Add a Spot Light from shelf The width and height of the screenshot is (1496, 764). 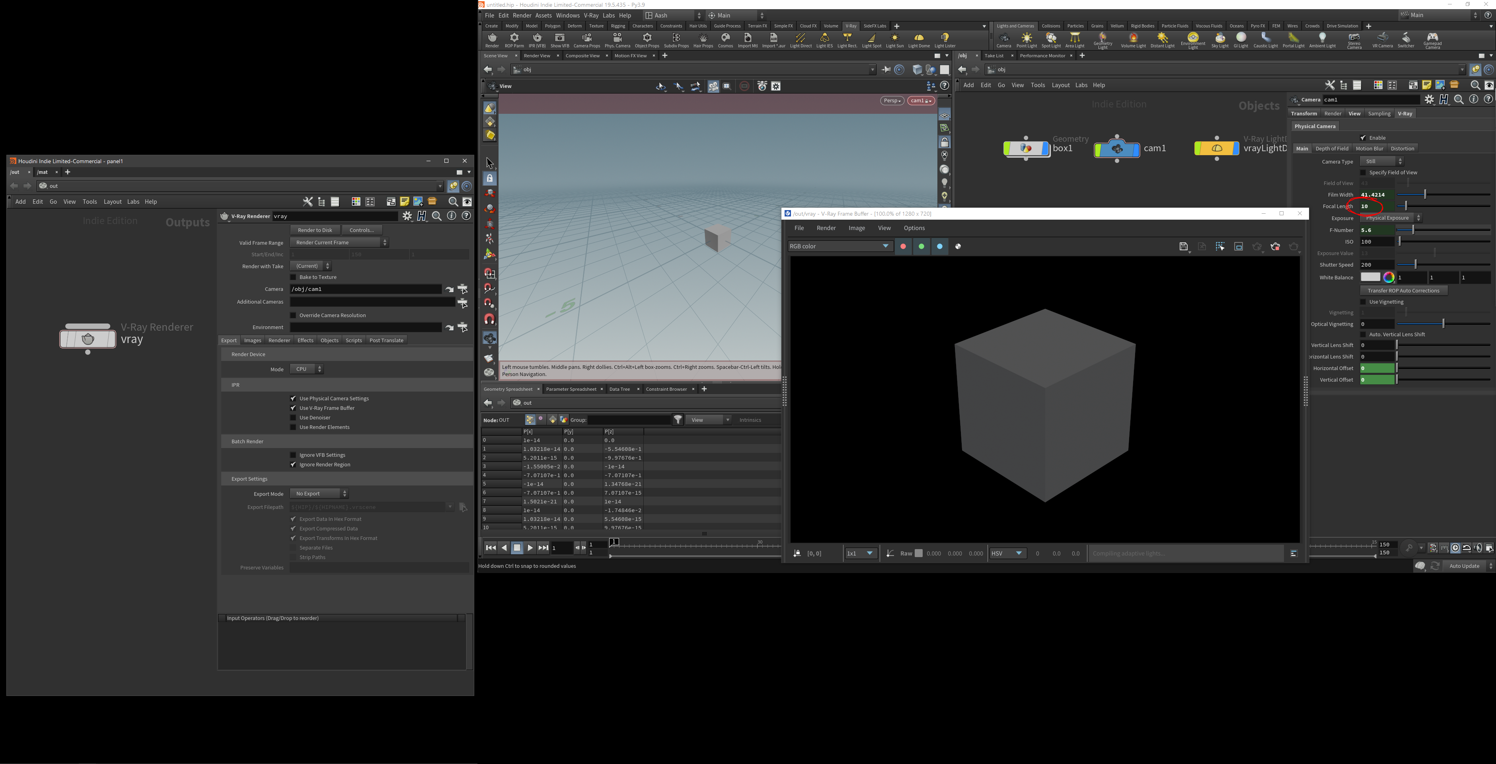(1050, 40)
